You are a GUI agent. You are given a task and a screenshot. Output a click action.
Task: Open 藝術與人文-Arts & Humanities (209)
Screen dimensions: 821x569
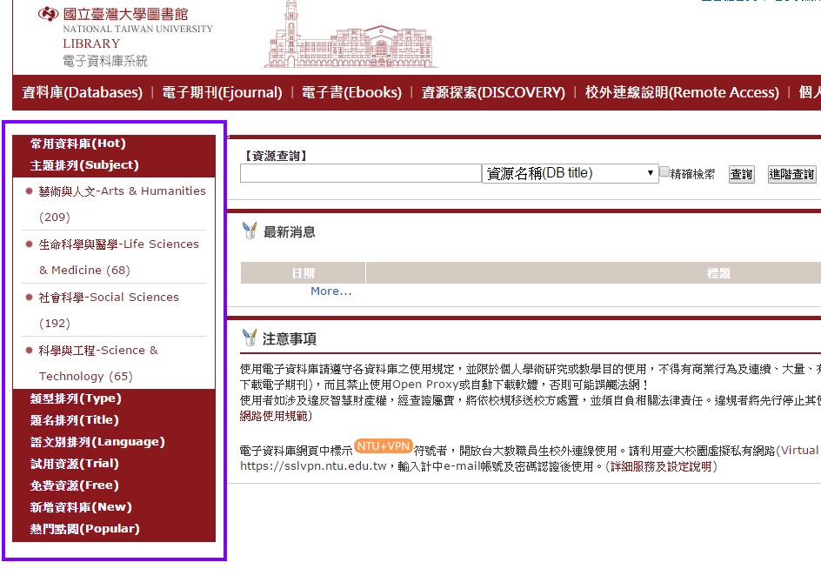(x=122, y=204)
